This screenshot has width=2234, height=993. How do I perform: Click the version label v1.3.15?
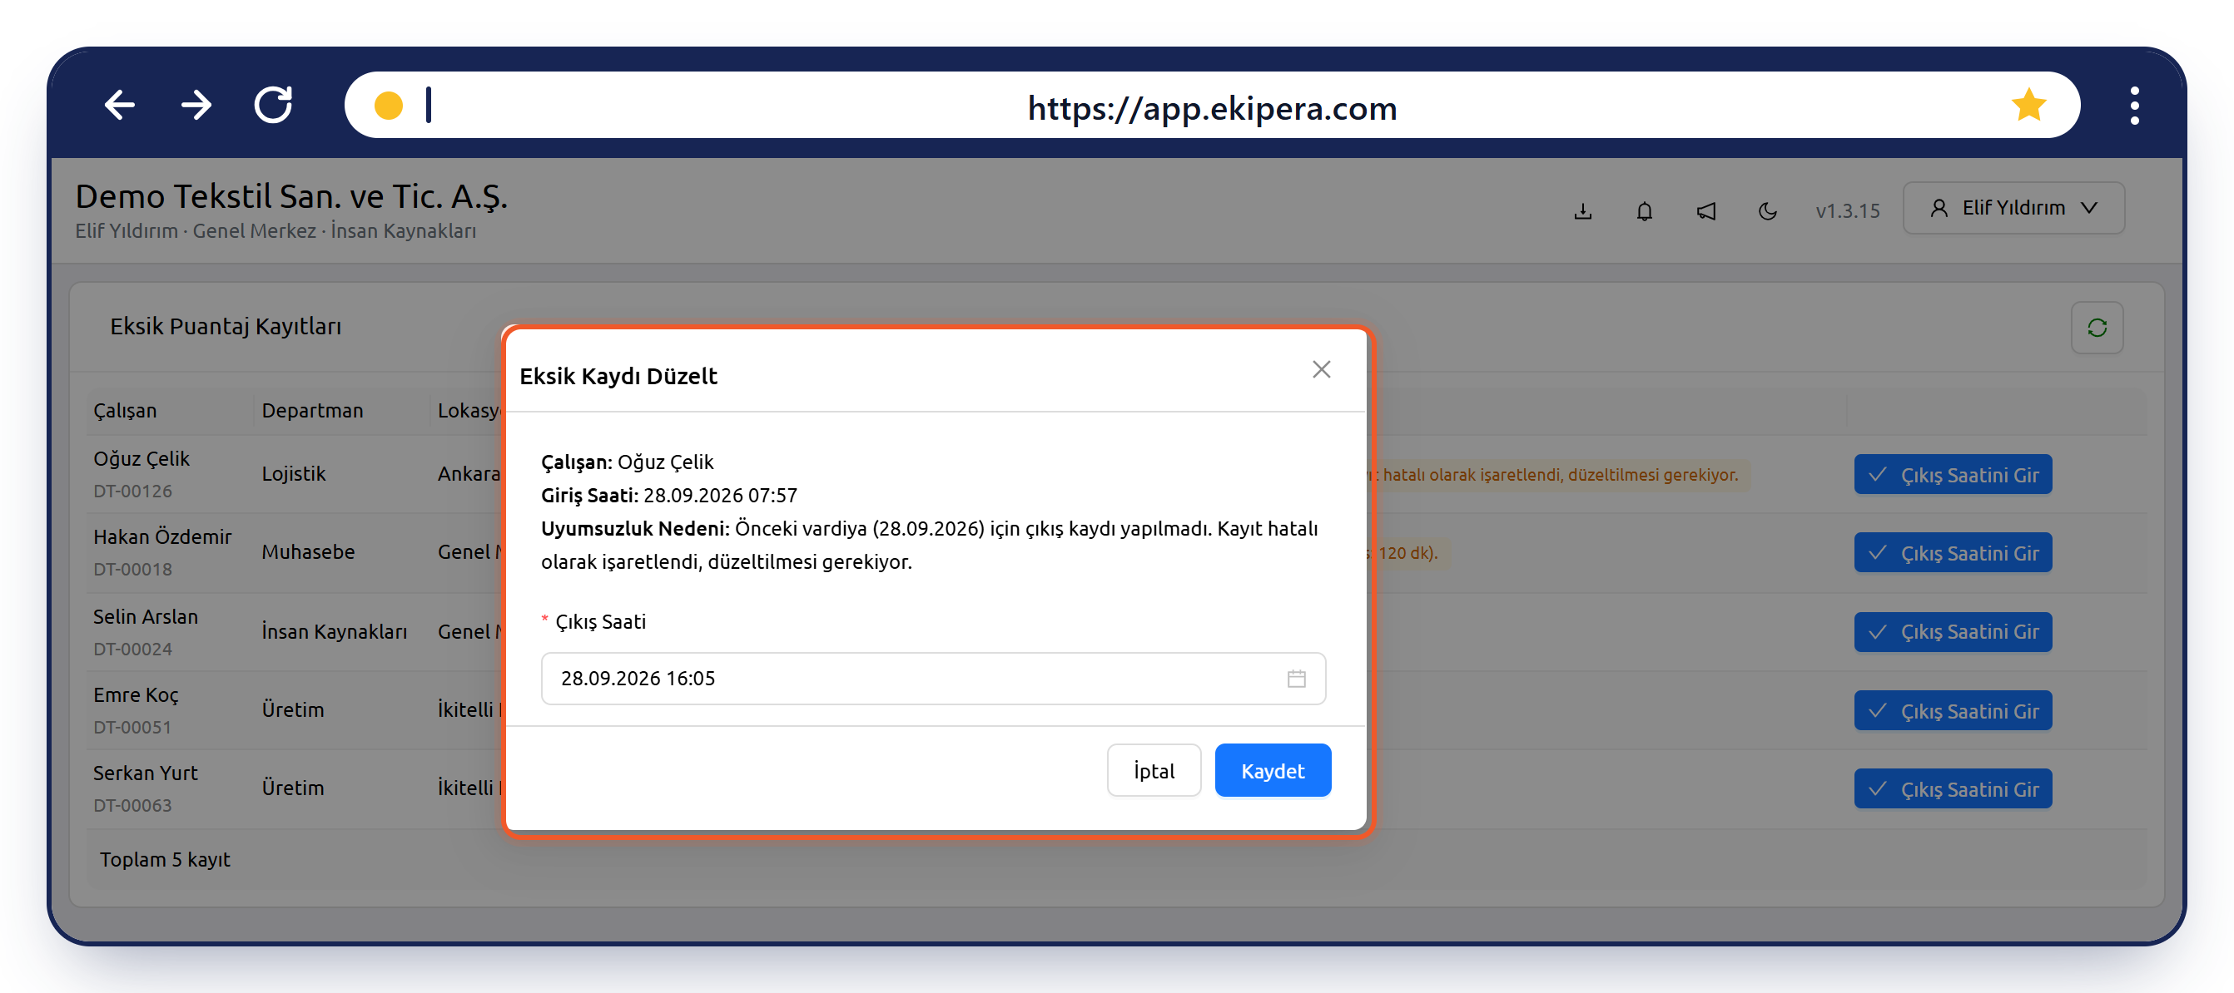click(x=1847, y=210)
